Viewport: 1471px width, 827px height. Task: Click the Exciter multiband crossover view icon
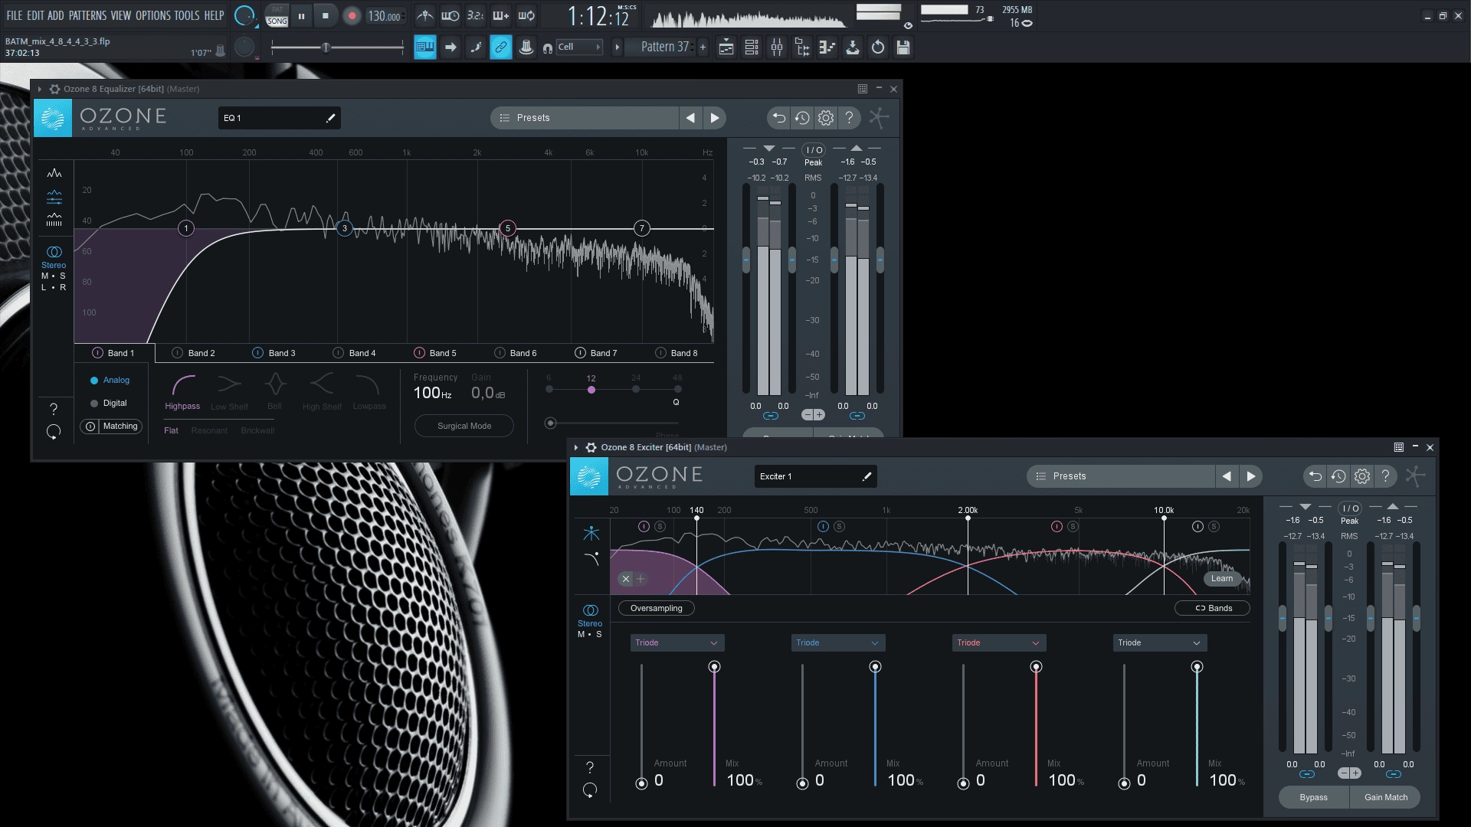pyautogui.click(x=591, y=533)
